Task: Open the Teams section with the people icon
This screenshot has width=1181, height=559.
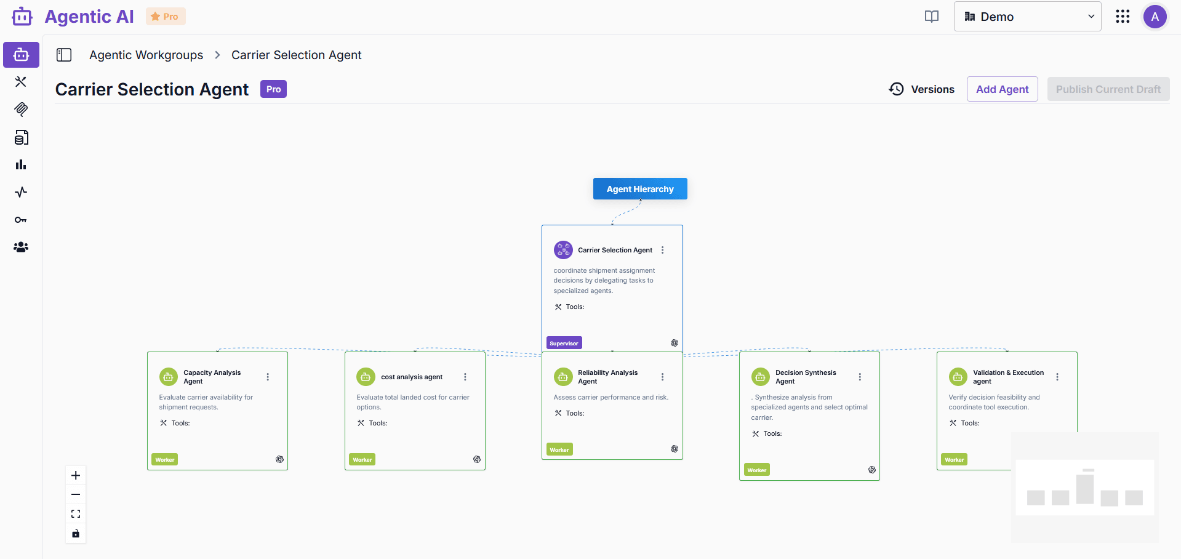Action: click(x=20, y=247)
